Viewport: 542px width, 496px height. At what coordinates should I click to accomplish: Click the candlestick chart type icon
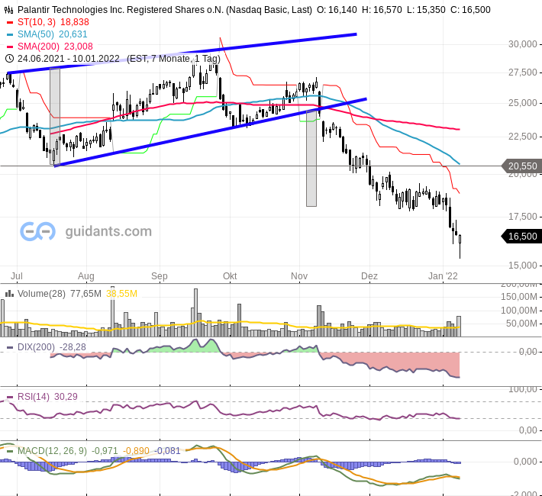coord(9,10)
